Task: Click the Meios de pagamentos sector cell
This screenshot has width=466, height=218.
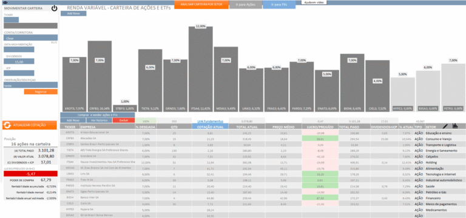Action: (x=445, y=204)
